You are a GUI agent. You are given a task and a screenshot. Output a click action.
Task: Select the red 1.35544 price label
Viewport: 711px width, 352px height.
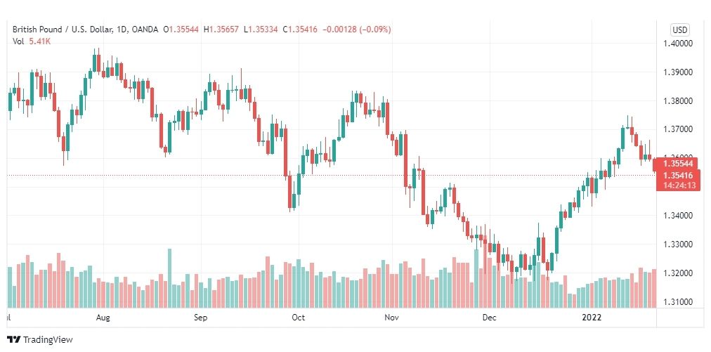(677, 163)
